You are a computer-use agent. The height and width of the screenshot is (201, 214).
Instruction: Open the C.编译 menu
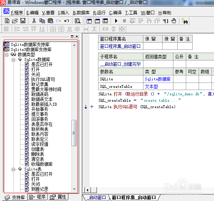pos(115,13)
